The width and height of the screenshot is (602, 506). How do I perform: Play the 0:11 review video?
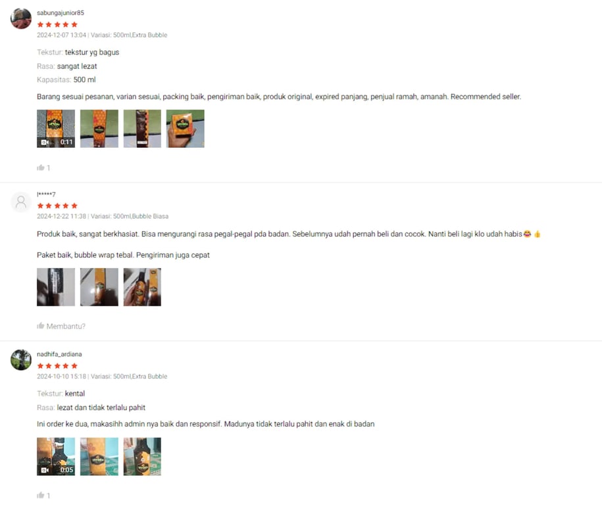pos(56,128)
